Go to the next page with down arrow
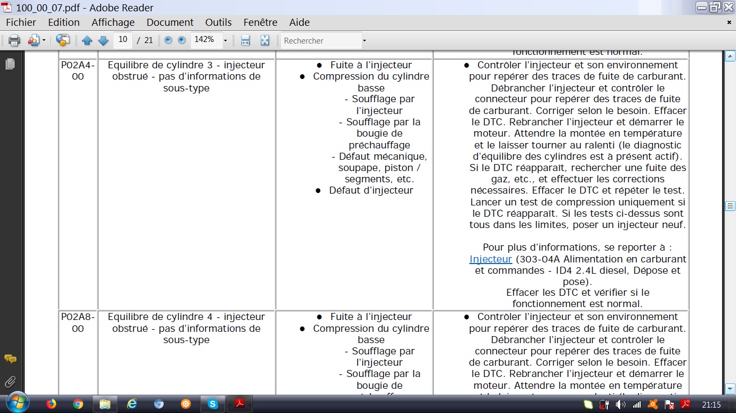 103,40
